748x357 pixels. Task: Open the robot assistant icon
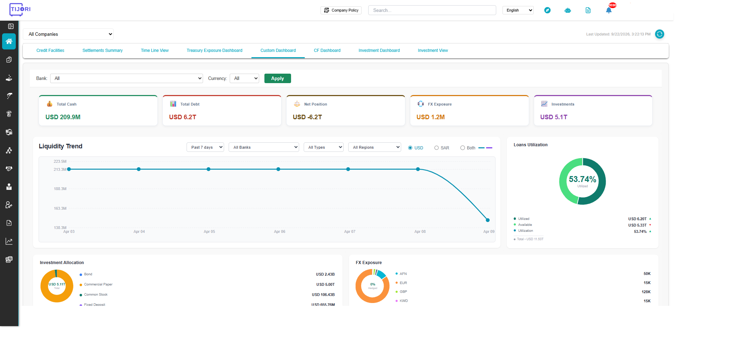(568, 10)
